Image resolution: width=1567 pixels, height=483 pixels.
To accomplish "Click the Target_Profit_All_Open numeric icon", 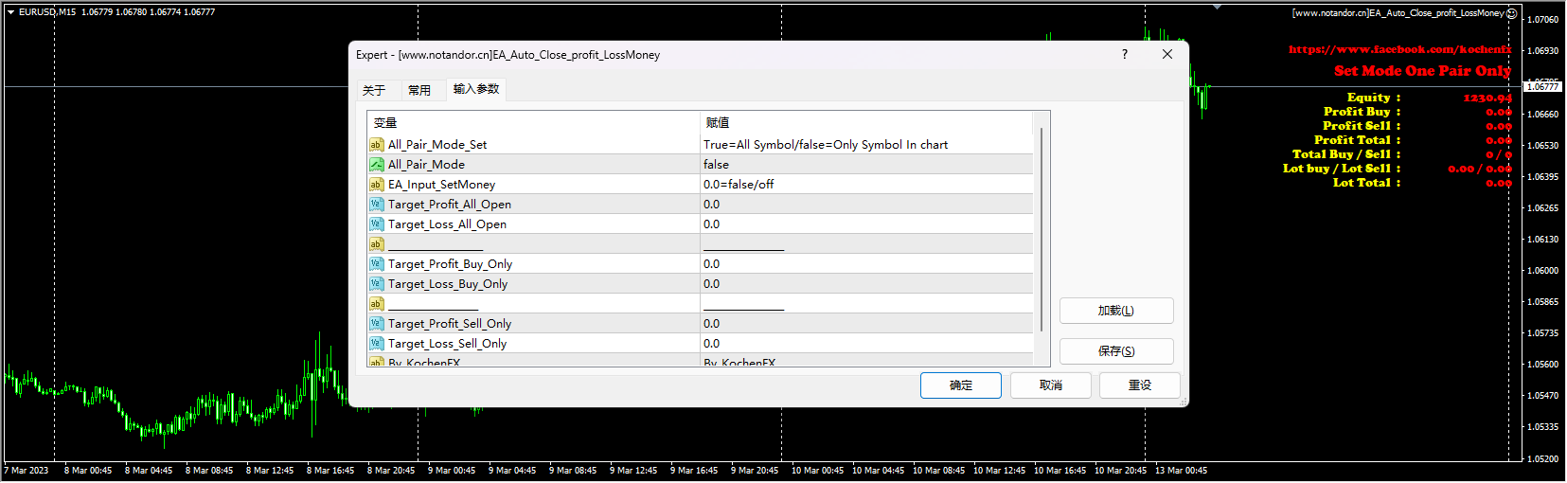I will click(376, 205).
